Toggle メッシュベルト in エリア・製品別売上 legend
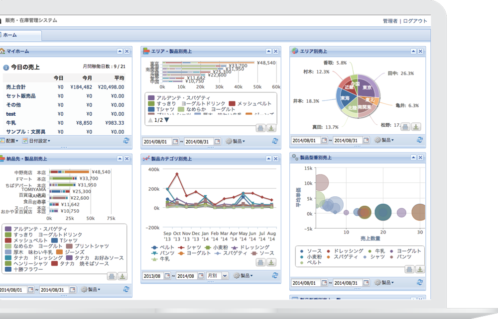Viewport: 498px width, 319px height. point(250,103)
